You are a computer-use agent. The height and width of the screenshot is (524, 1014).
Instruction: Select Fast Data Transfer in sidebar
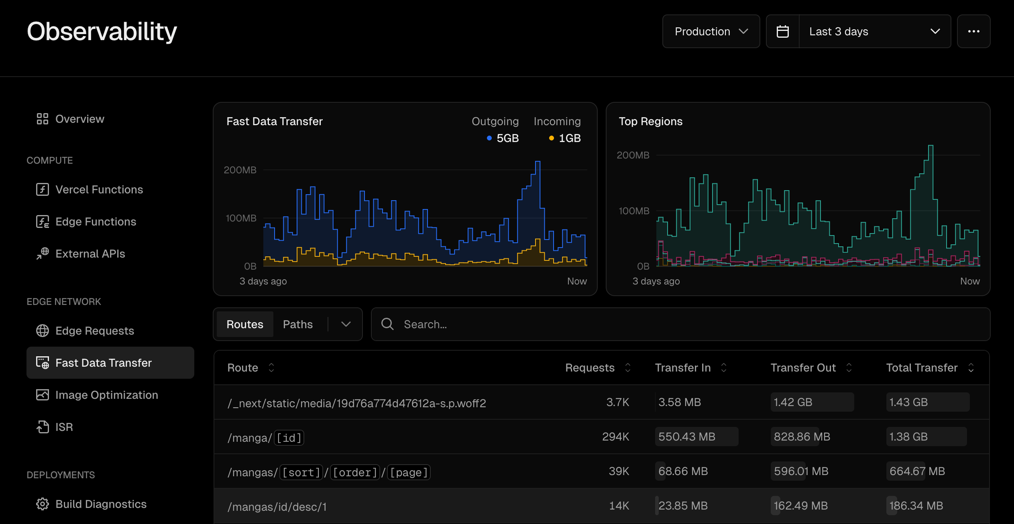[x=110, y=363]
